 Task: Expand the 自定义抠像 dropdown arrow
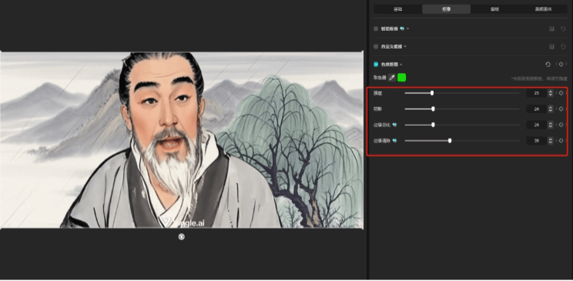click(x=405, y=46)
